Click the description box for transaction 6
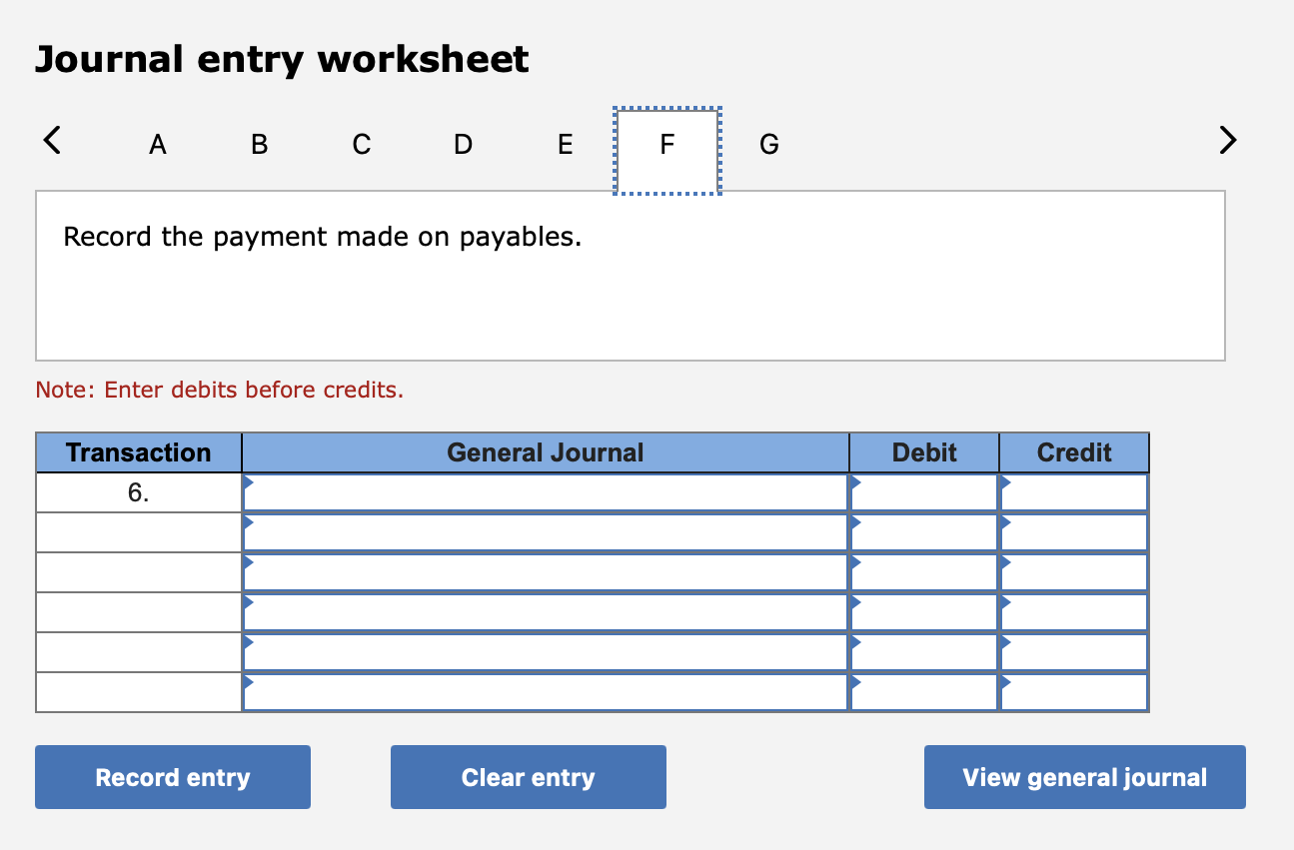Screen dimensions: 1294x850 click(630, 275)
